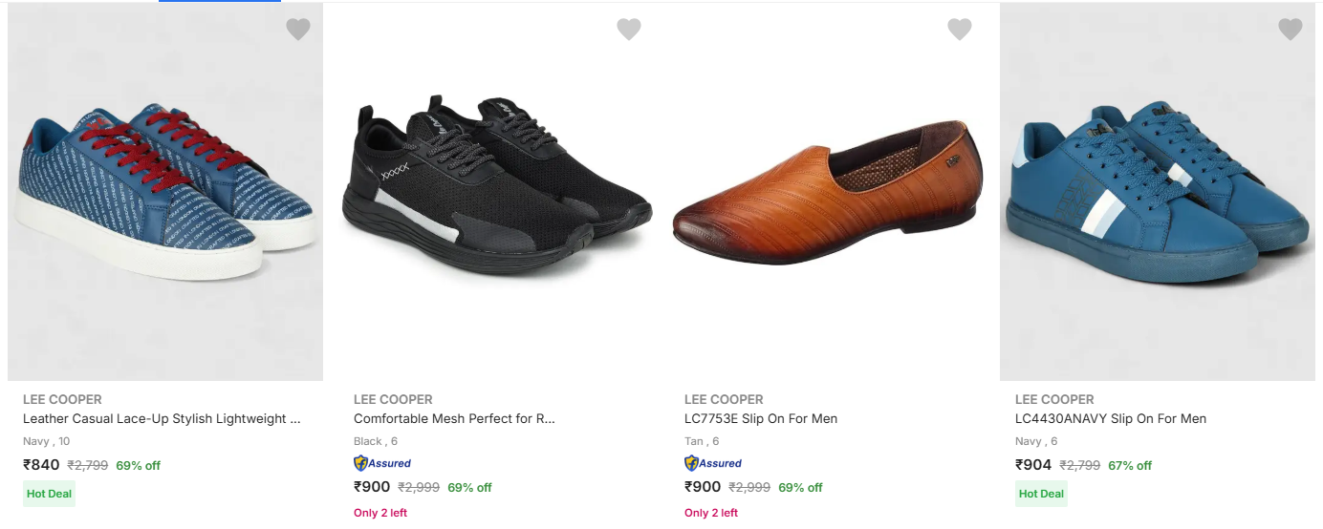Click Hot Deal tag on ₹840 sneaker
Image resolution: width=1323 pixels, height=529 pixels.
pyautogui.click(x=49, y=494)
